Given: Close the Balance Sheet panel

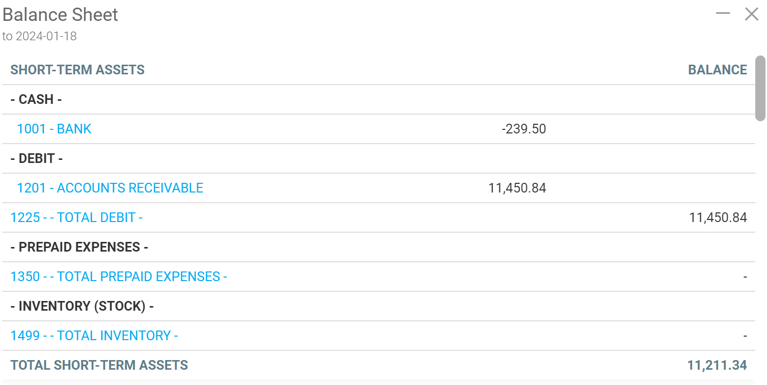Looking at the screenshot, I should (x=751, y=14).
